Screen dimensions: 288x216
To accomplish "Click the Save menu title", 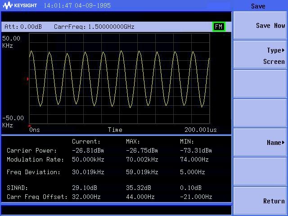I will 258,6.
